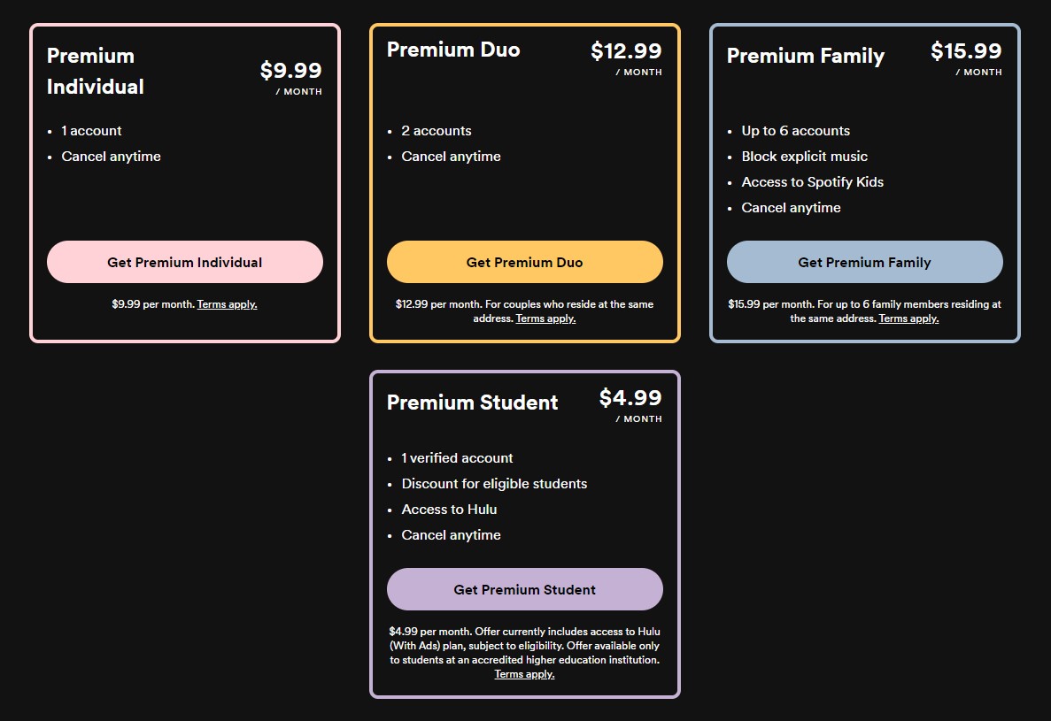Screen dimensions: 1051x721
Task: Click the Premium Duo plan title
Action: (x=453, y=50)
